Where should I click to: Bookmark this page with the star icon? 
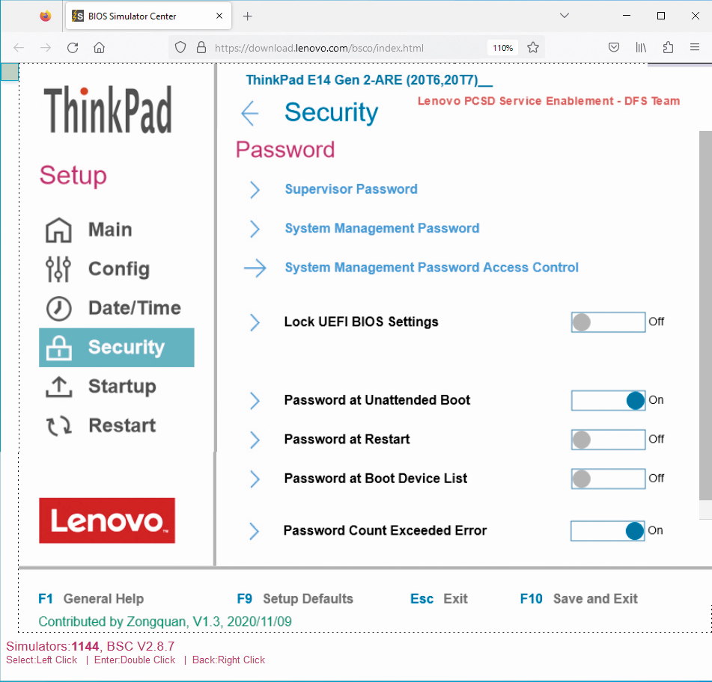pyautogui.click(x=533, y=48)
